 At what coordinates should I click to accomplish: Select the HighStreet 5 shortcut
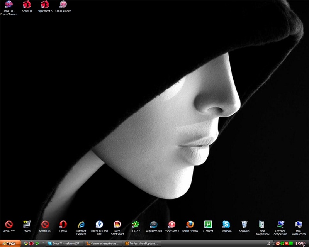coord(45,5)
